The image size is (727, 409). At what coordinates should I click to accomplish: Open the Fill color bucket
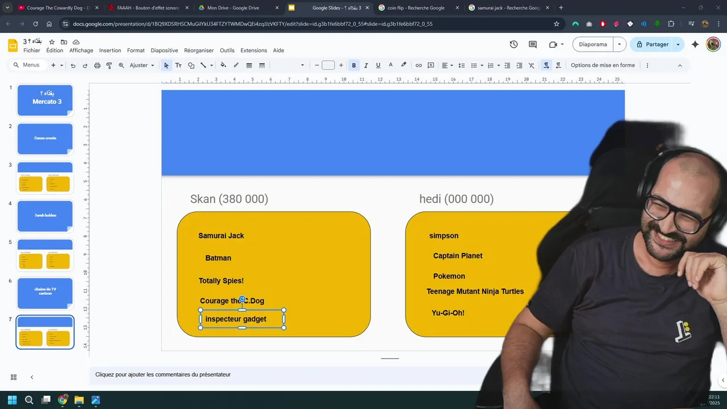pos(223,65)
